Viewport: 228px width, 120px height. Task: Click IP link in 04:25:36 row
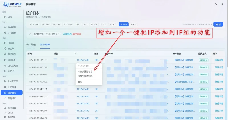[82, 96]
